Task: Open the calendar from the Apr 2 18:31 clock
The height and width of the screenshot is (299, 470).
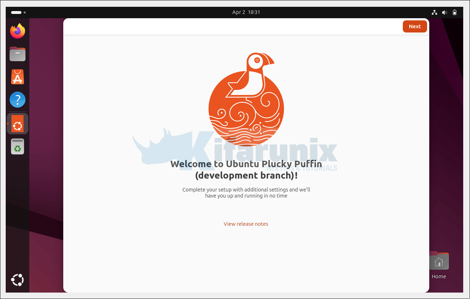Action: (246, 12)
